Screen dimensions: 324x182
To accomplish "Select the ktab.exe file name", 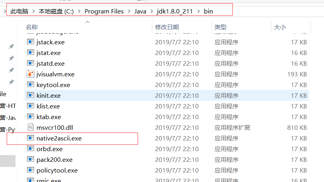I will point(49,117).
